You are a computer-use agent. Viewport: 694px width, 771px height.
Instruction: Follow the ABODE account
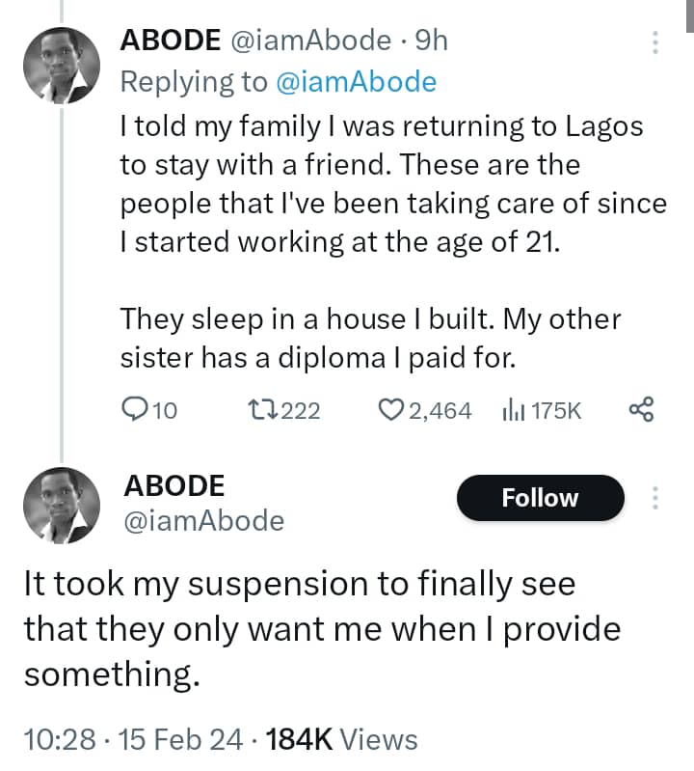coord(540,498)
